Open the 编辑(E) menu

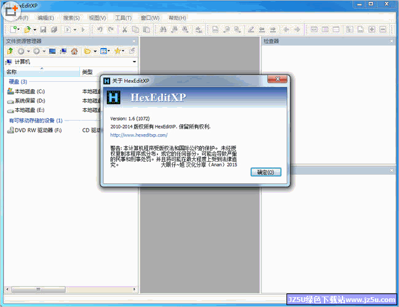coord(45,18)
